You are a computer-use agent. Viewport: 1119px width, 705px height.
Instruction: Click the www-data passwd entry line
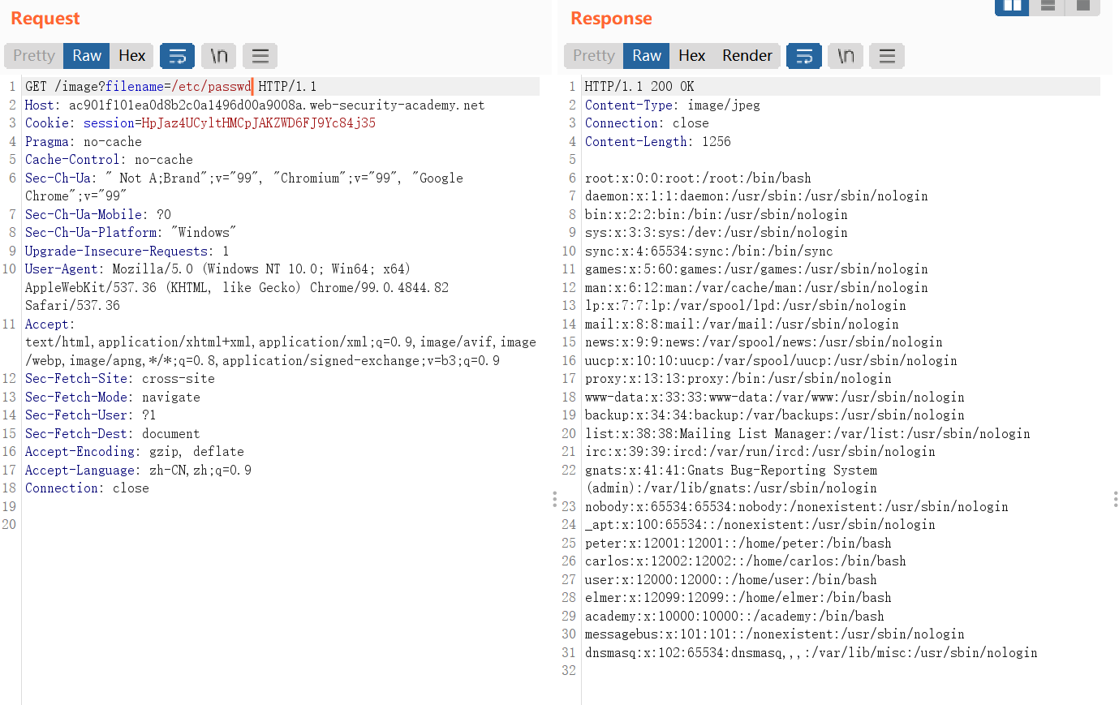click(775, 397)
